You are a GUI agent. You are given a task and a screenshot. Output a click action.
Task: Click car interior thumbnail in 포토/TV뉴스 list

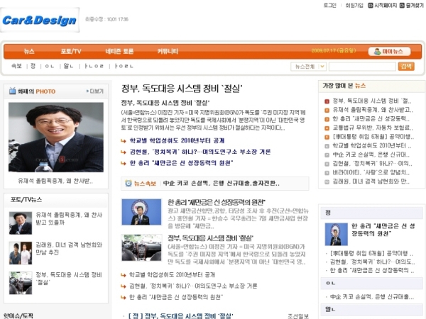[x=21, y=283]
